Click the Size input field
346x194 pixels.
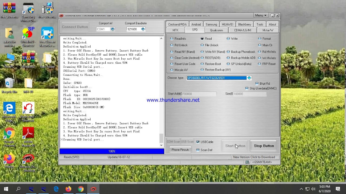click(250, 94)
